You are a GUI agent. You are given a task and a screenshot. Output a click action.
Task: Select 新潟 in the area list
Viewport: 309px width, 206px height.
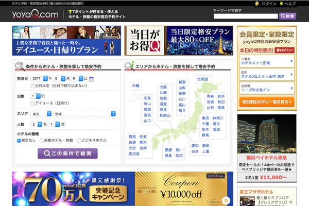tap(182, 82)
